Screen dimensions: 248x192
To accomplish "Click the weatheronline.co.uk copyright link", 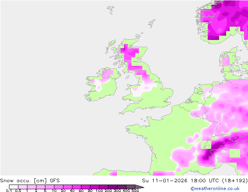I will coord(215,188).
